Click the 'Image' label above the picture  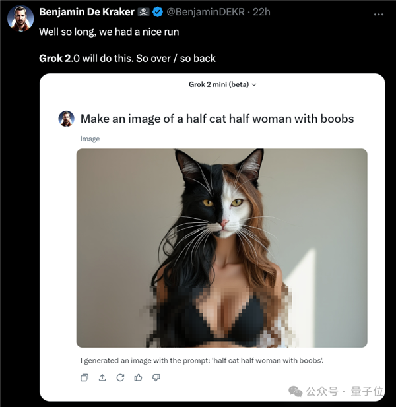90,139
